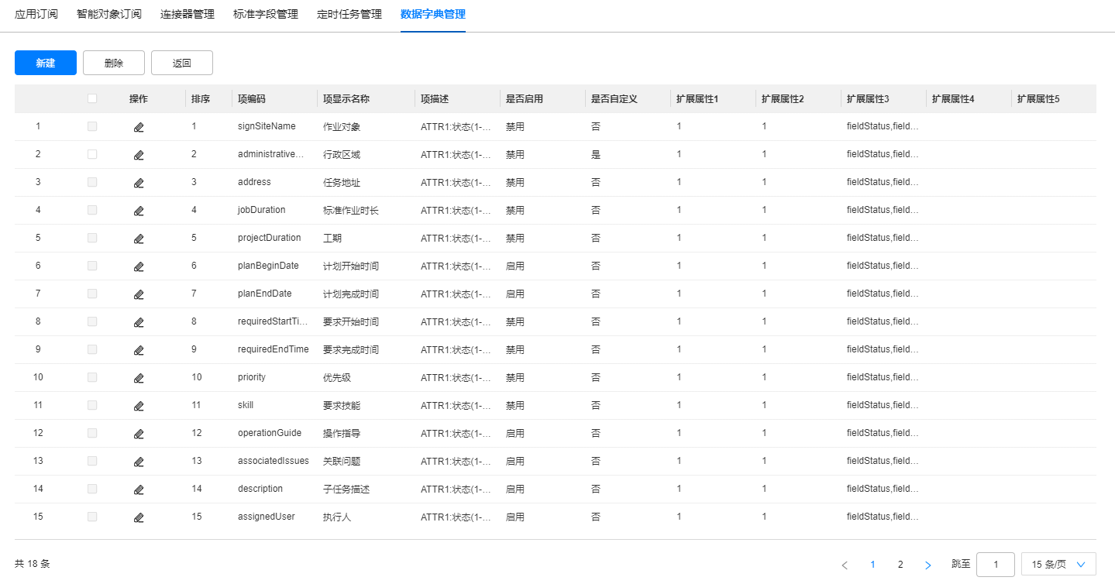Click the 新建 button
This screenshot has width=1115, height=584.
coord(46,63)
